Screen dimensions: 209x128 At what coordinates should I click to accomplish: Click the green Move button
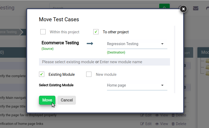47,100
